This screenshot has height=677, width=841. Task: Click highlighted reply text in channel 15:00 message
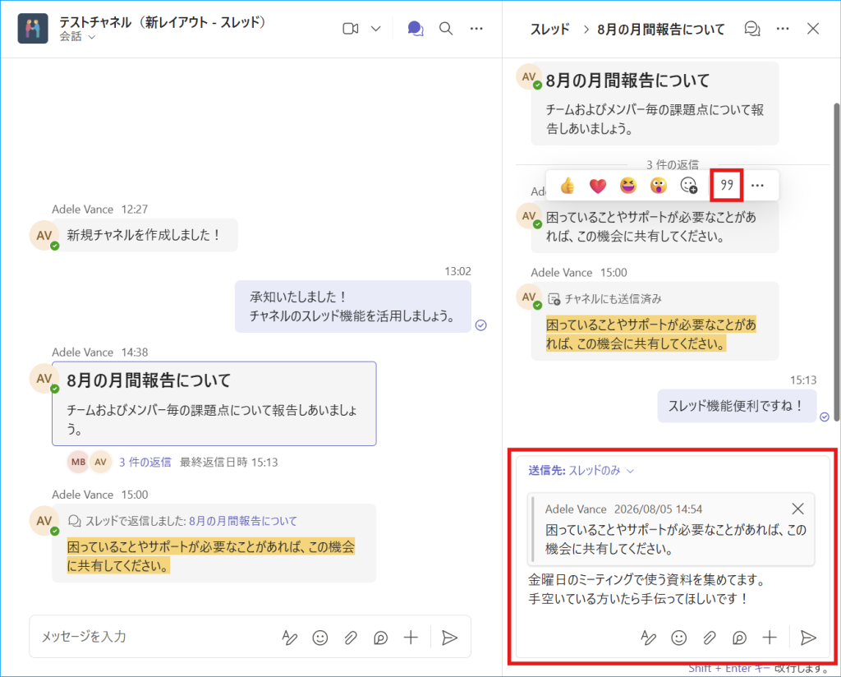(211, 556)
